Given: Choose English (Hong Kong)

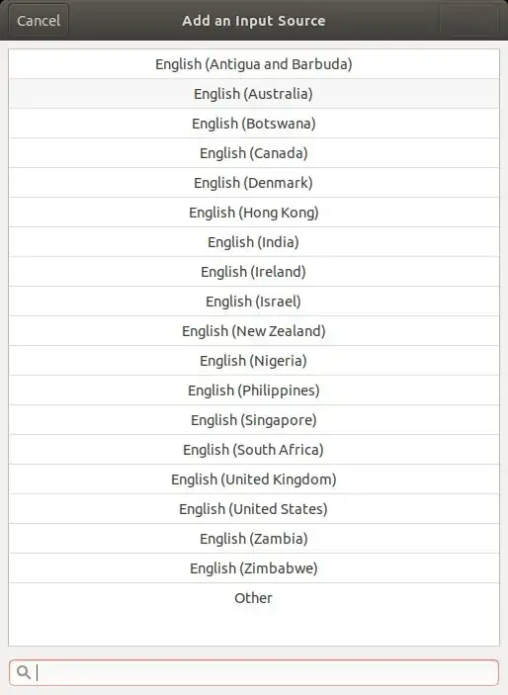Looking at the screenshot, I should coord(254,213).
